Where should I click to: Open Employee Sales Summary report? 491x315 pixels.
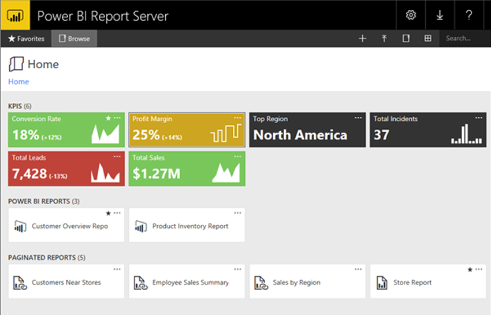coord(191,283)
